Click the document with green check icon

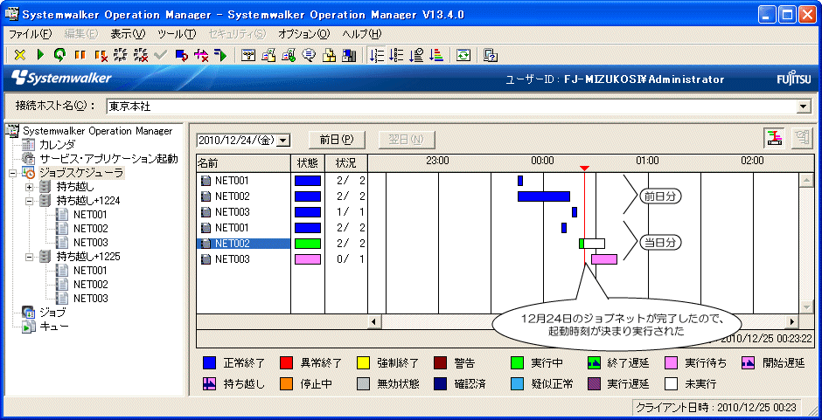click(289, 55)
